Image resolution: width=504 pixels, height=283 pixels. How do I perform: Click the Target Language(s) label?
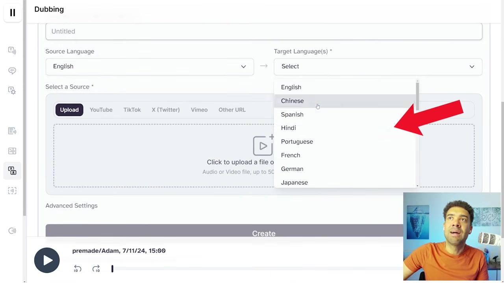point(303,51)
